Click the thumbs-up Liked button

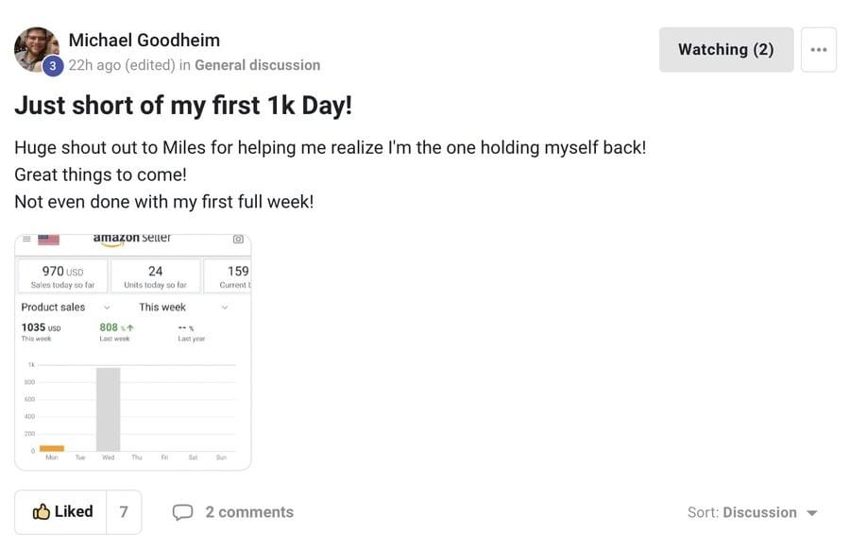[62, 512]
